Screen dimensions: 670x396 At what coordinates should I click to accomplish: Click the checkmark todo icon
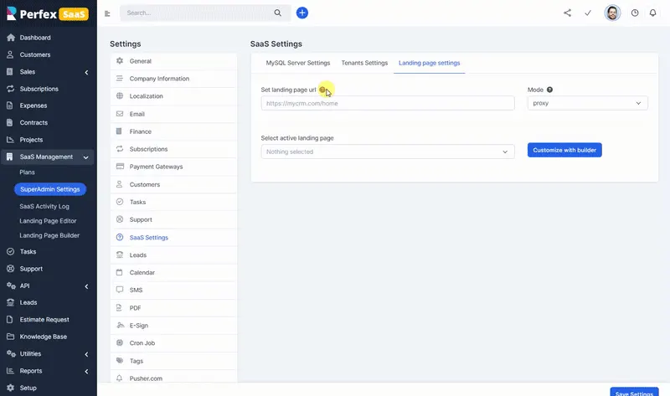tap(588, 13)
